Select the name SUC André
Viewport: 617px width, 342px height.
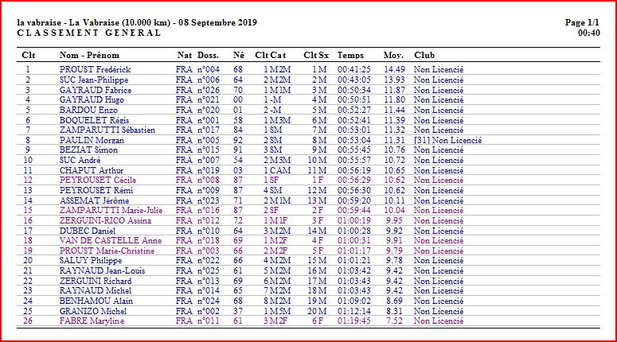tap(80, 161)
